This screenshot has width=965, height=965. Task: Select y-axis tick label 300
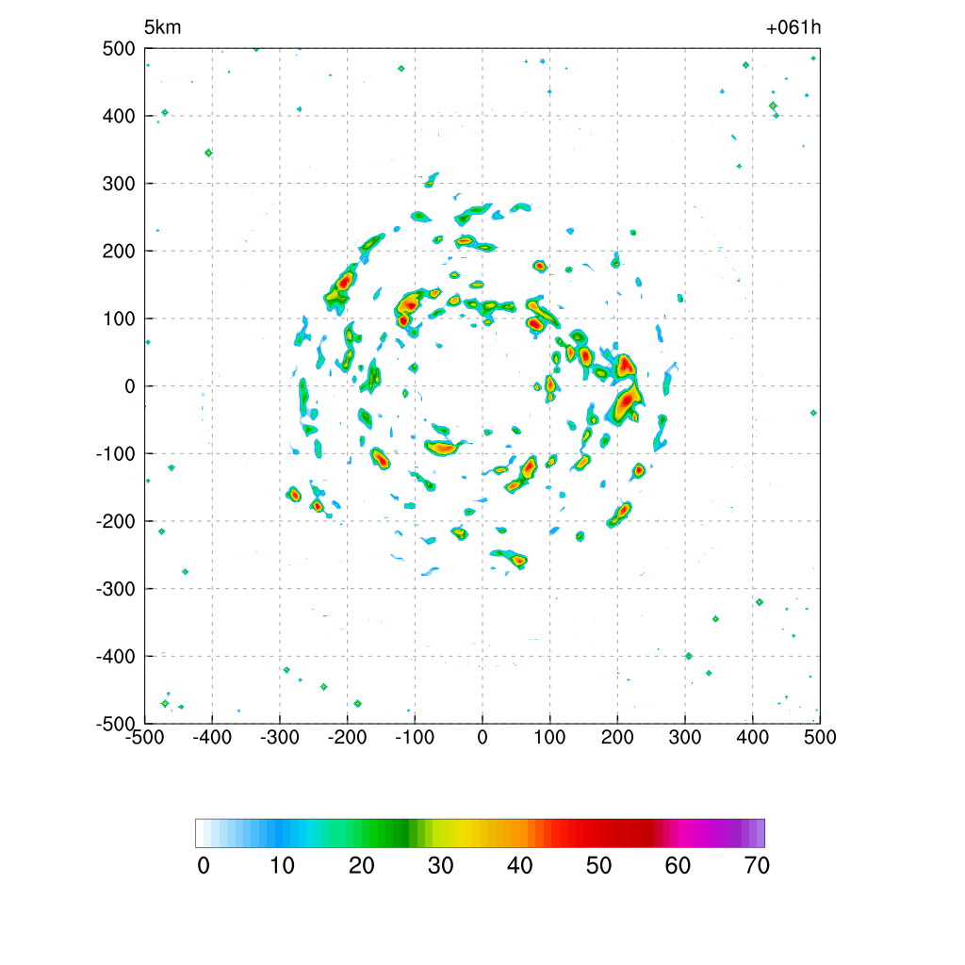(119, 184)
